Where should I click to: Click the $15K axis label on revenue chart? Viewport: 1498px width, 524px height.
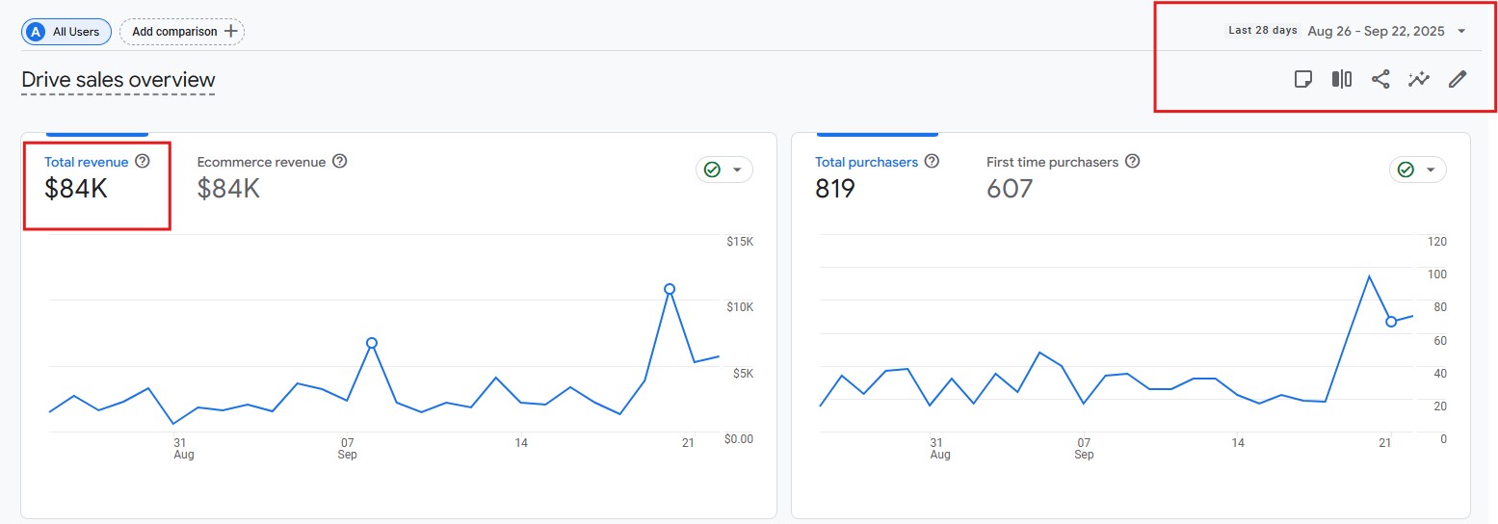pos(740,242)
